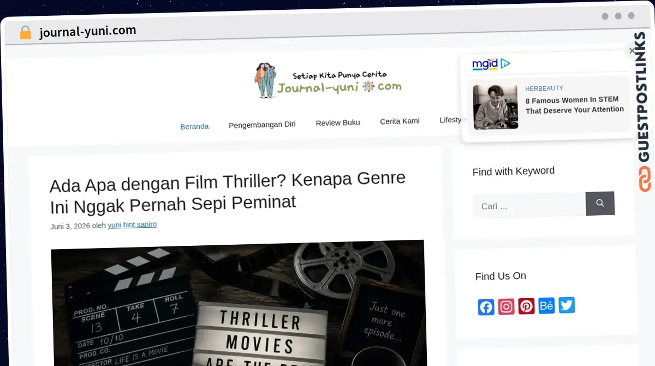The width and height of the screenshot is (655, 366).
Task: Click the Journal-yuni.com site logo
Action: point(328,80)
